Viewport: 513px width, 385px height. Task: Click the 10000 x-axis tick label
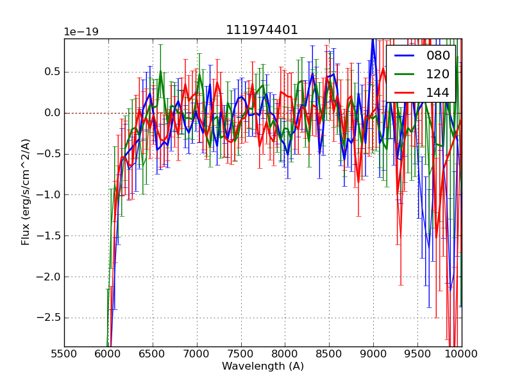(461, 354)
